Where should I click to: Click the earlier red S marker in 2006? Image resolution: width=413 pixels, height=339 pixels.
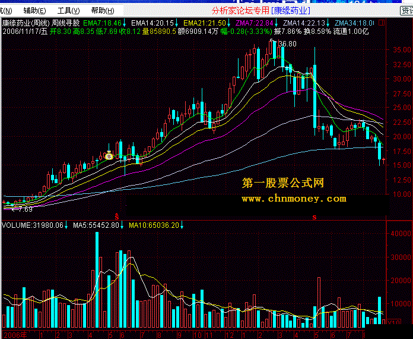click(x=117, y=216)
